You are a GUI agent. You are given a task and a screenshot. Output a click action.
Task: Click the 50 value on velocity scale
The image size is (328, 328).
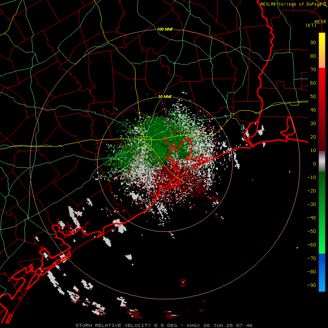click(x=313, y=97)
